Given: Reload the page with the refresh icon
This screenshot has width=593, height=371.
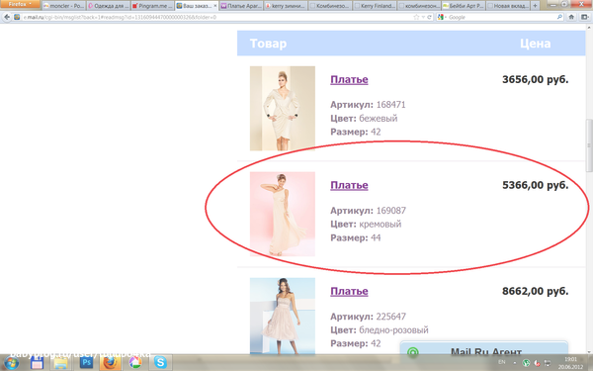Looking at the screenshot, I should coord(429,17).
